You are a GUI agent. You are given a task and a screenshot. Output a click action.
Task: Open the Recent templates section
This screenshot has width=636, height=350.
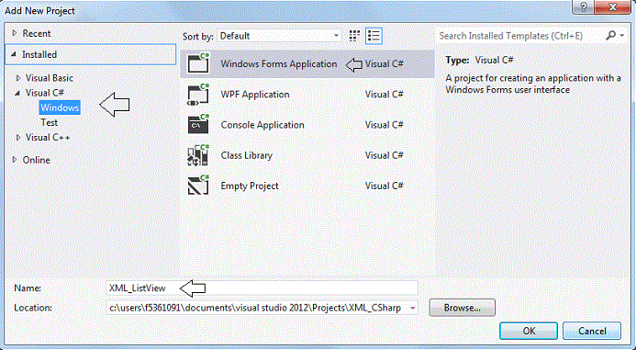tap(36, 33)
